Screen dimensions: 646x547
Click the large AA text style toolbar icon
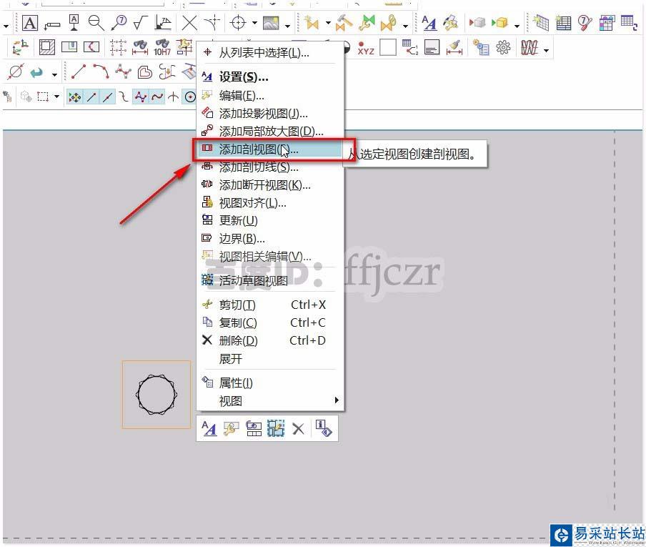429,23
